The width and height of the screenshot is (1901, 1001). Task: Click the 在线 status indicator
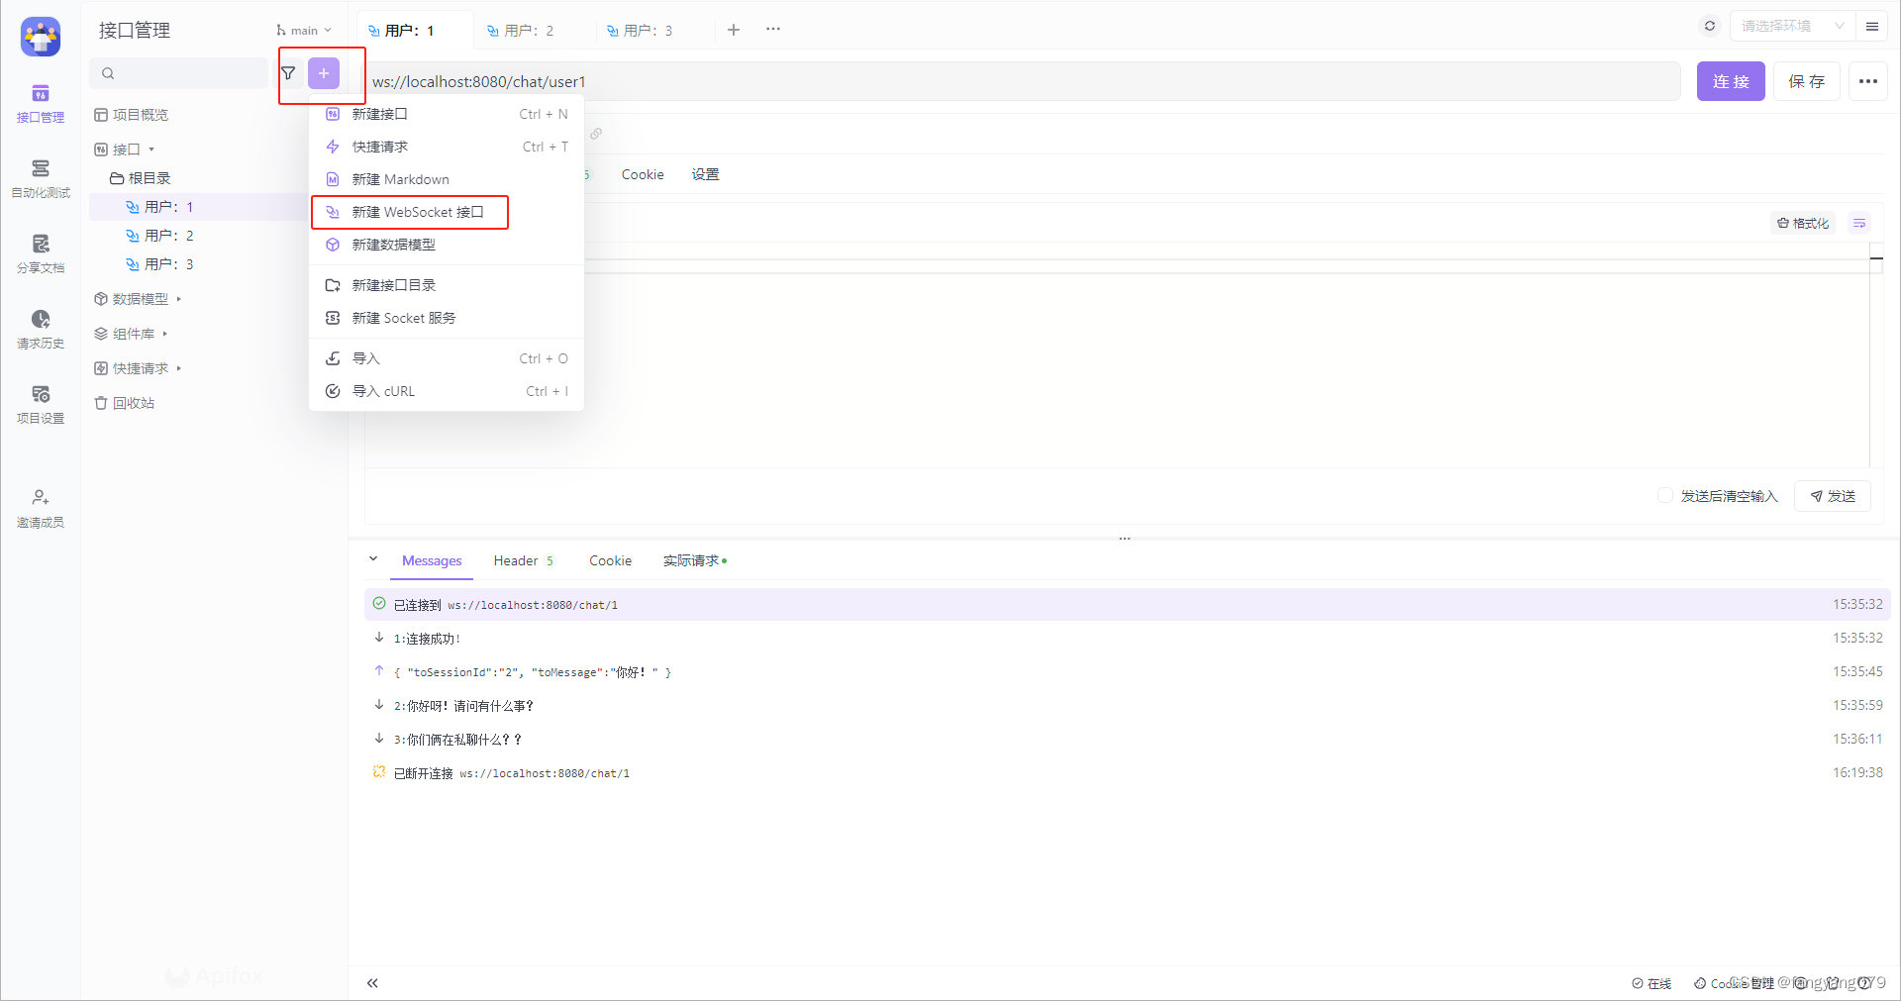(x=1651, y=983)
